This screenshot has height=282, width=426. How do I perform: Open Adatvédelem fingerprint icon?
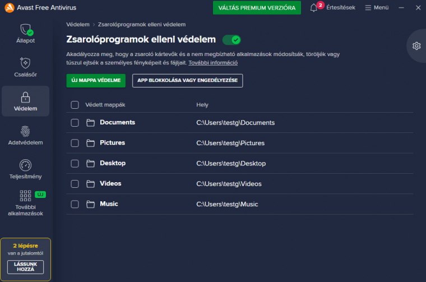(25, 131)
